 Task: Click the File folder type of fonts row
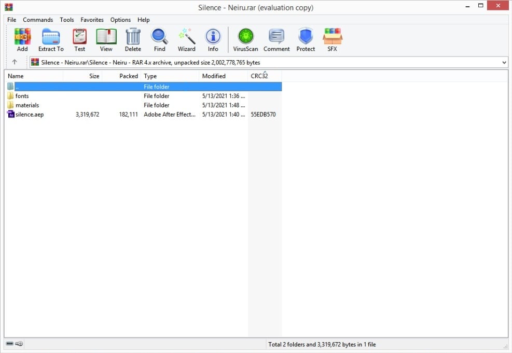coord(157,96)
